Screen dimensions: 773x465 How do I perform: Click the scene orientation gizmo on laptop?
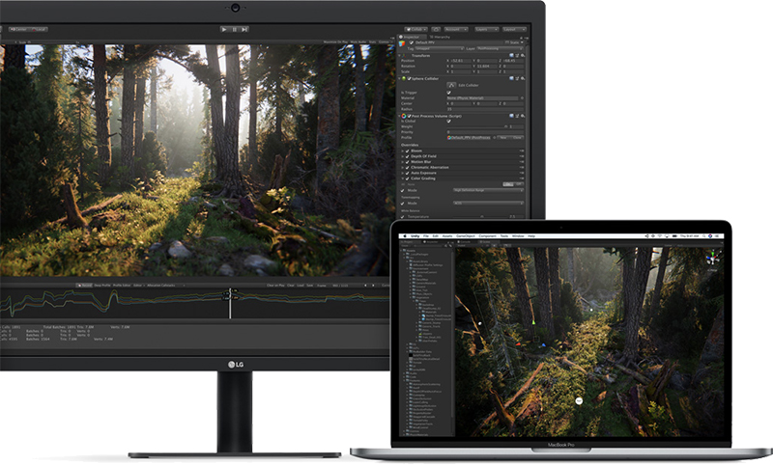(712, 257)
